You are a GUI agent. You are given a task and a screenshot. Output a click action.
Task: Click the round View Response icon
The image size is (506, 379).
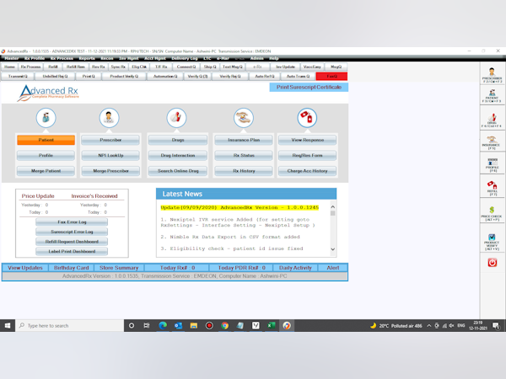(307, 118)
